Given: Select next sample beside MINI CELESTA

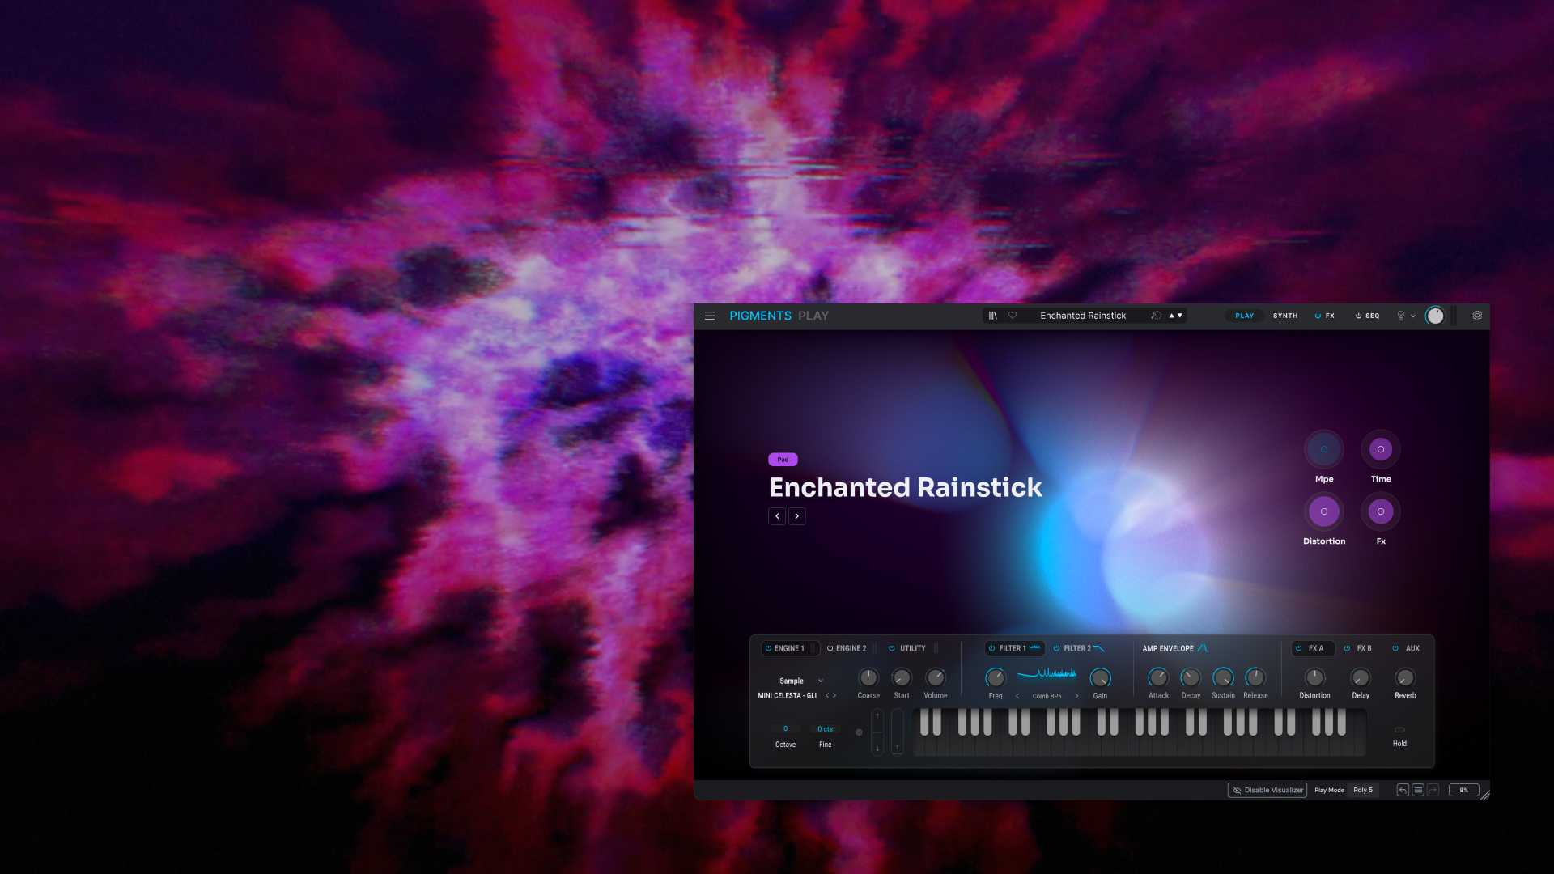Looking at the screenshot, I should pos(834,695).
